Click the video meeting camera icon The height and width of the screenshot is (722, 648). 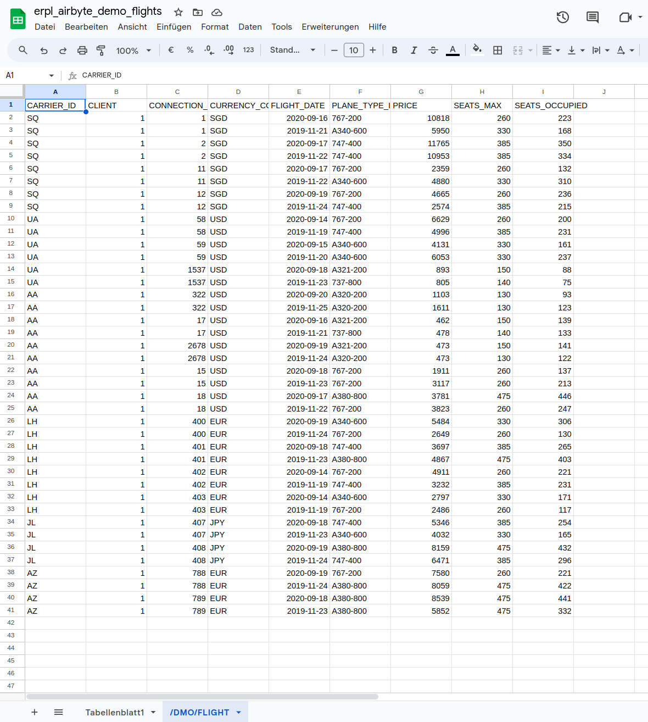625,17
